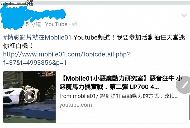Click the youtube.com source label
Viewport: 190px width, 128px height.
point(76,105)
